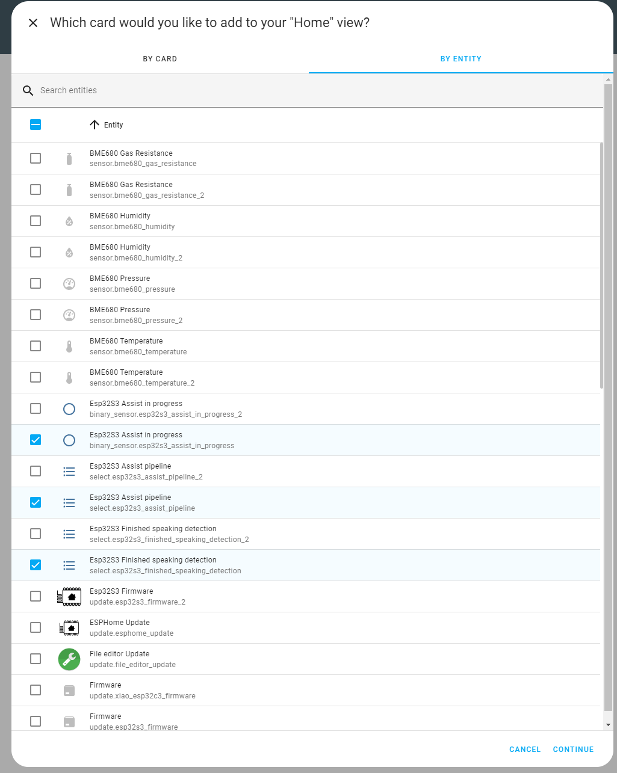This screenshot has width=617, height=773.
Task: Click the gas cylinder icon for sensor.bme680_gas_resistance
Action: point(69,159)
